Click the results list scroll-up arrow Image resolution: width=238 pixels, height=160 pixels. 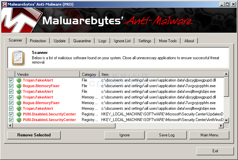click(226, 74)
